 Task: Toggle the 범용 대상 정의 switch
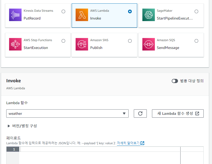[175, 81]
